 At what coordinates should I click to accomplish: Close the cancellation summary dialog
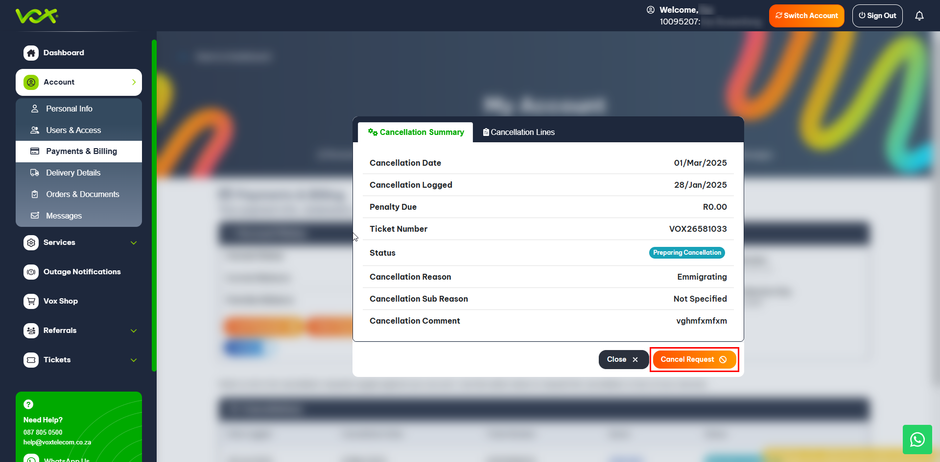[623, 359]
